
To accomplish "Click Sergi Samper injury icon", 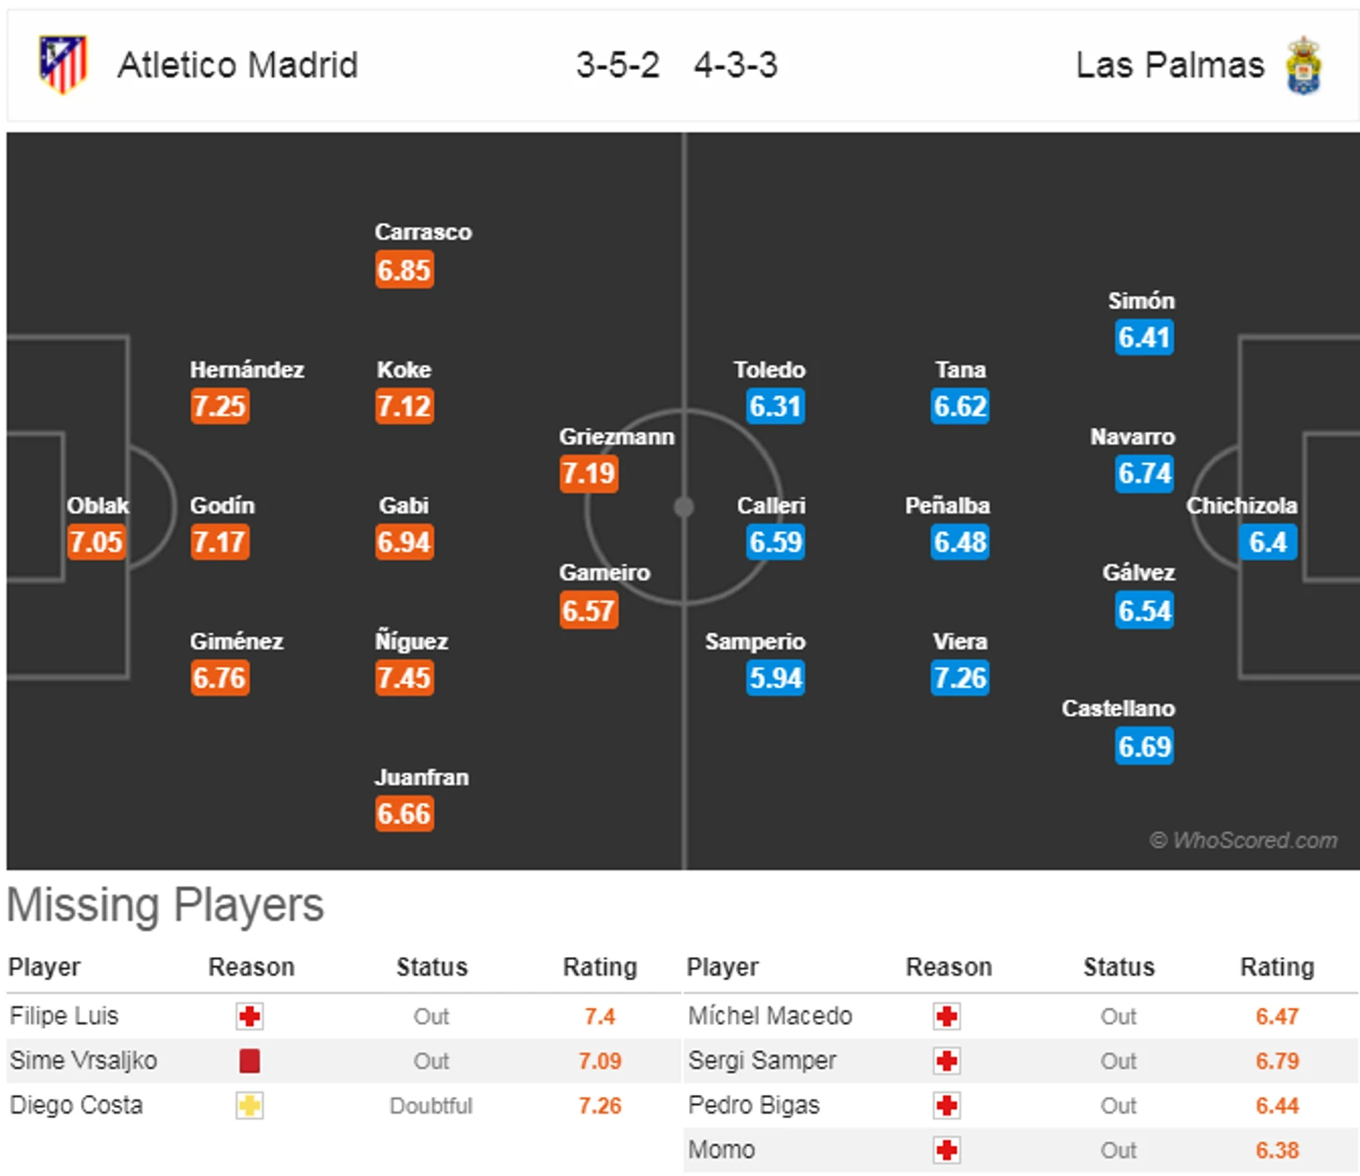I will click(x=947, y=1060).
